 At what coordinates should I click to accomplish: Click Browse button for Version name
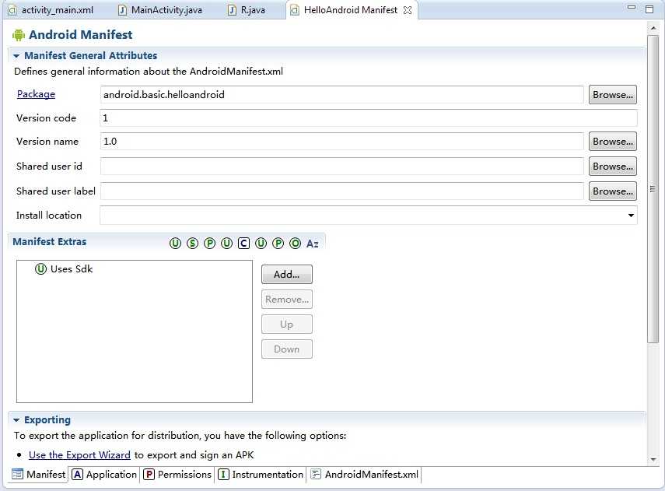click(x=612, y=142)
